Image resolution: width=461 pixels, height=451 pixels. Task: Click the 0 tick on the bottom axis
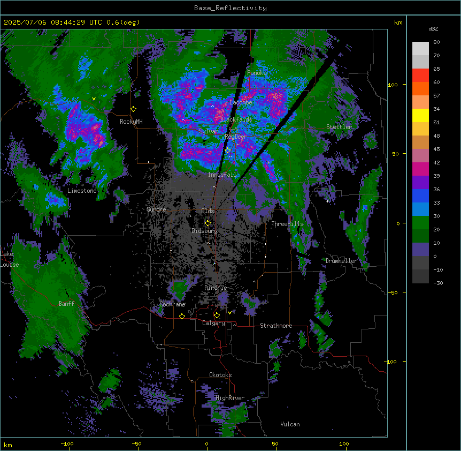click(x=206, y=444)
